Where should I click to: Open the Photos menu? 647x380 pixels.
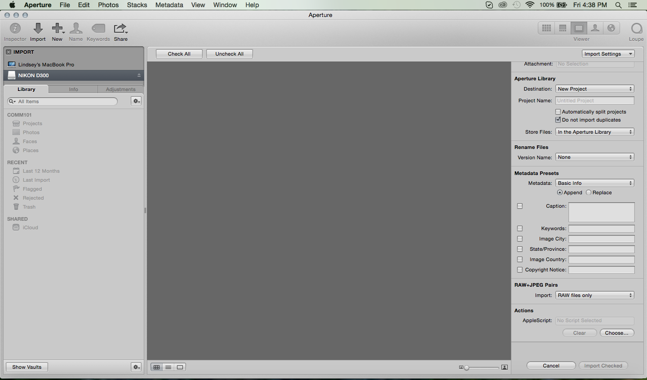(108, 5)
